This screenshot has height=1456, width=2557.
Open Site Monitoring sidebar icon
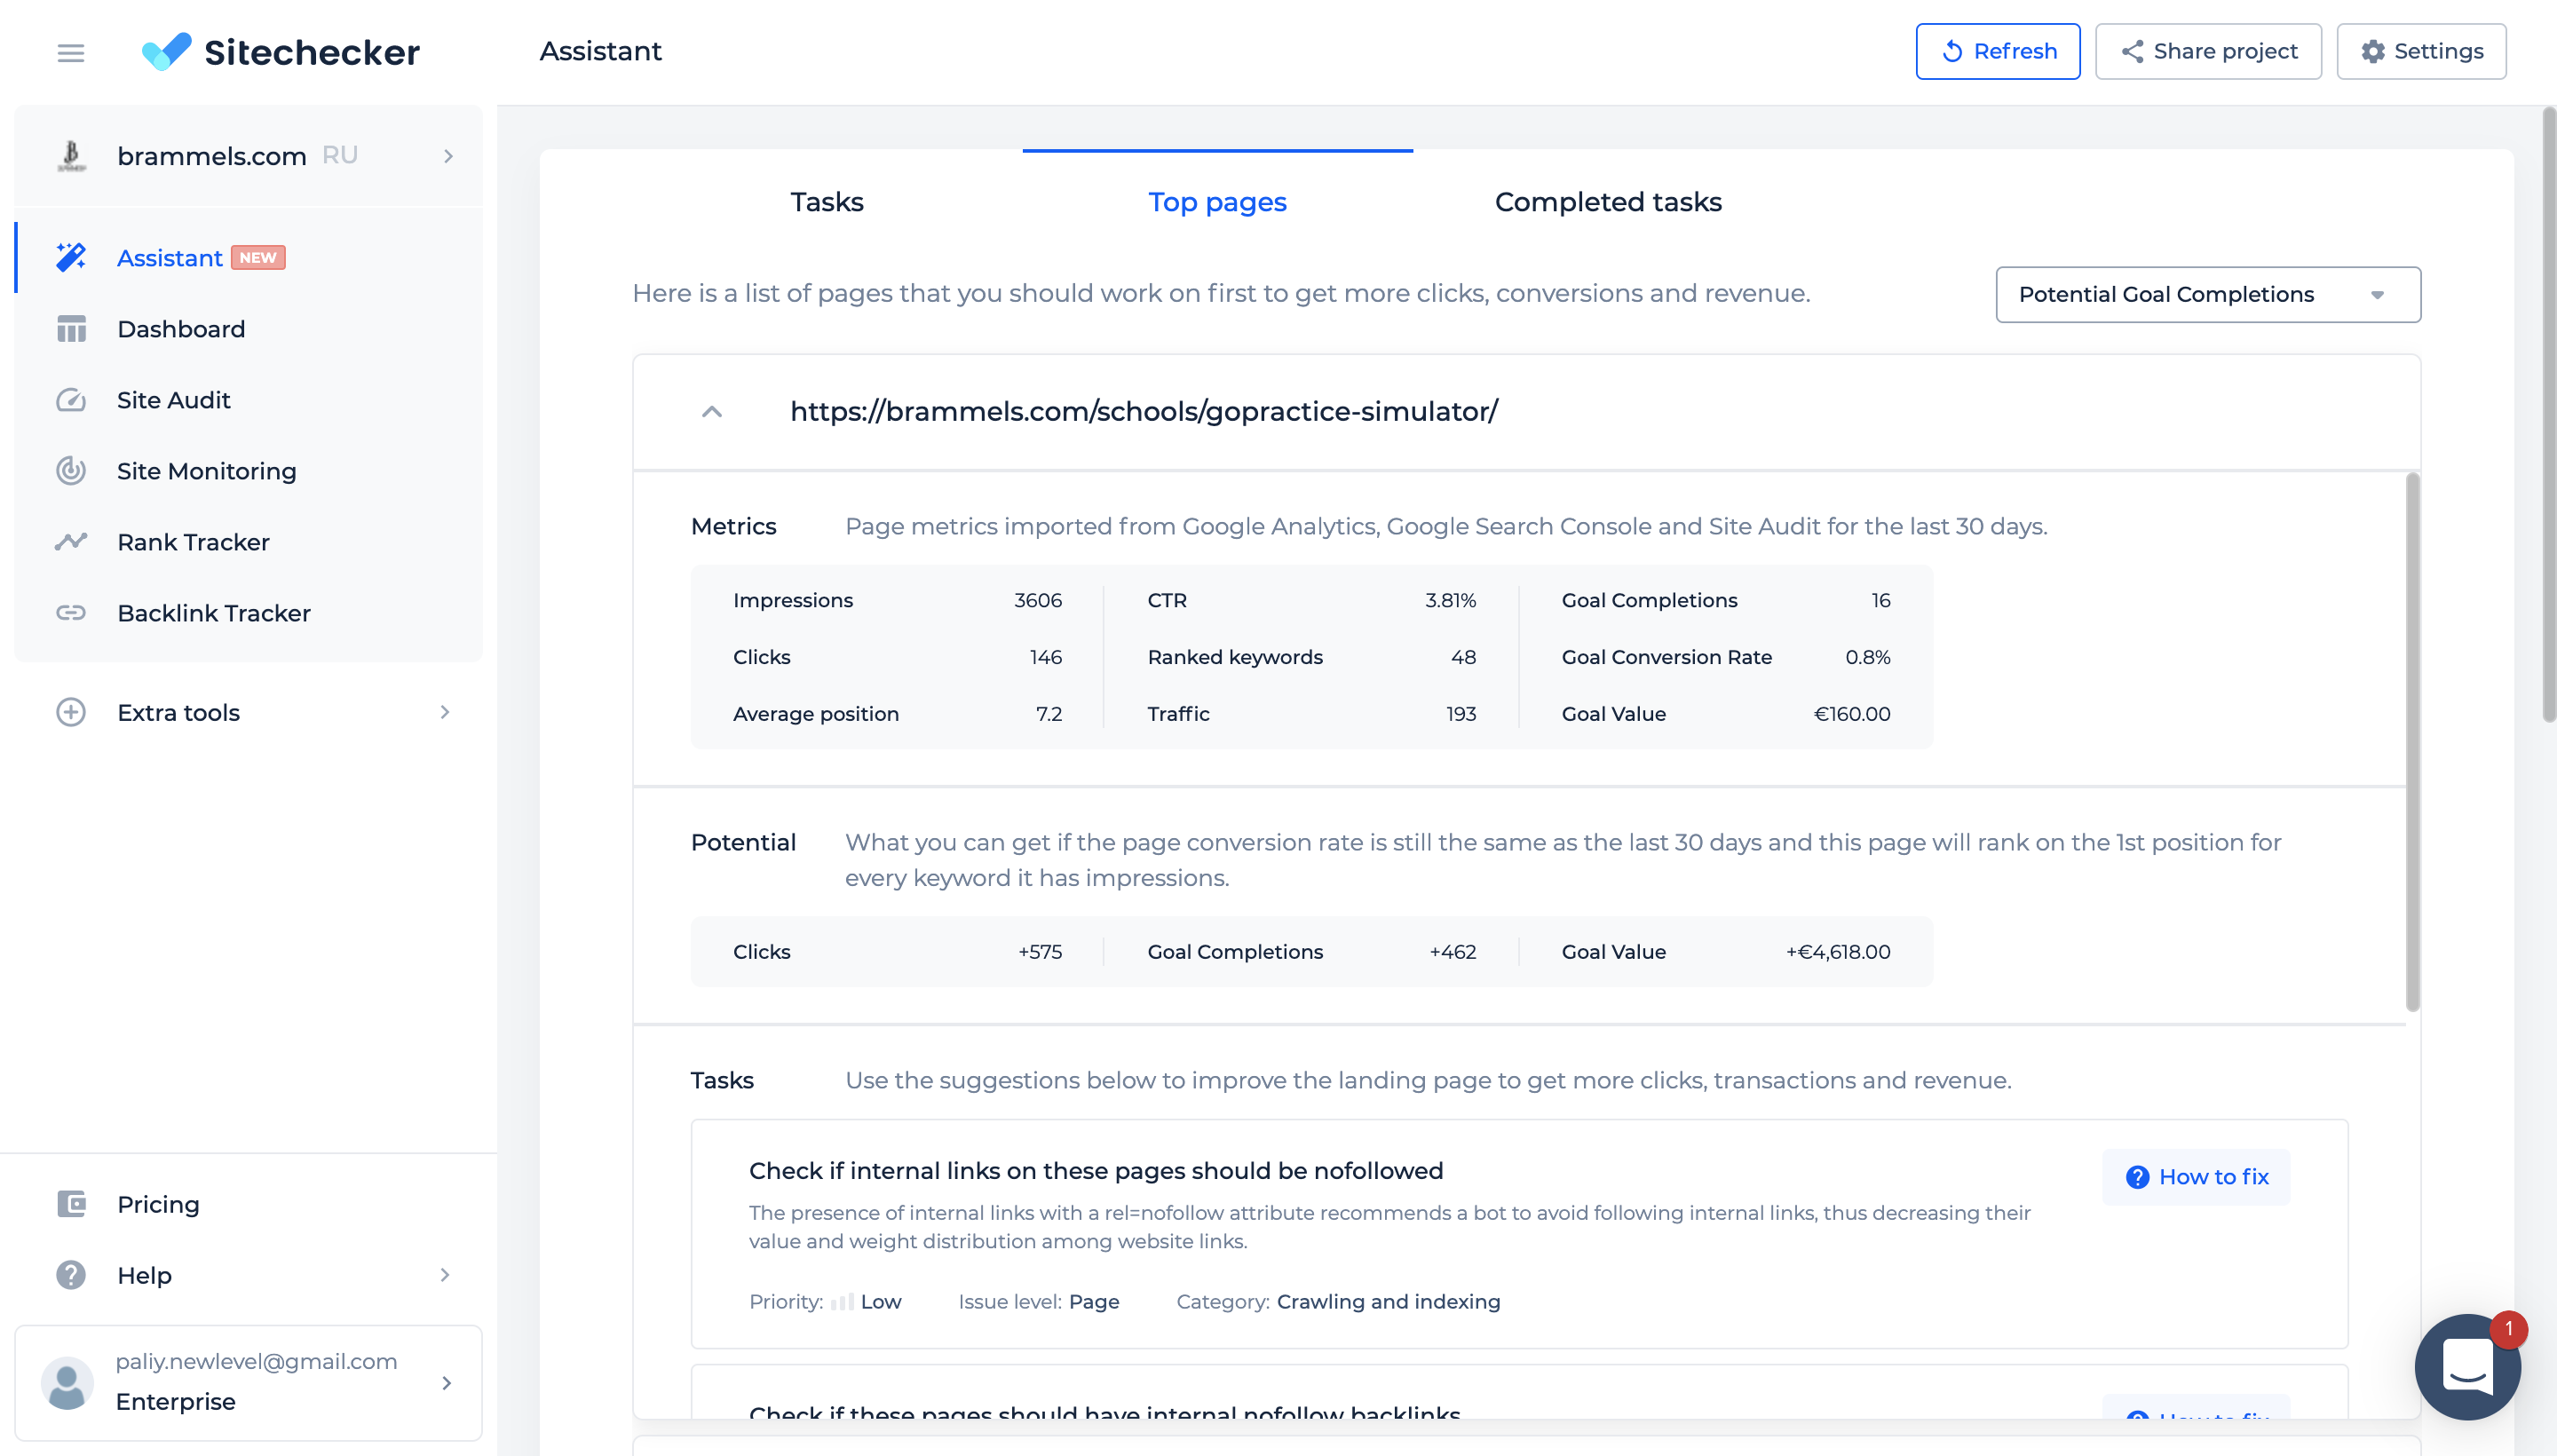(70, 471)
